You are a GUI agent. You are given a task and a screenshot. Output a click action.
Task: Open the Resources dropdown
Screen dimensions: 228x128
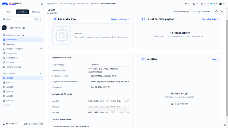(10, 124)
